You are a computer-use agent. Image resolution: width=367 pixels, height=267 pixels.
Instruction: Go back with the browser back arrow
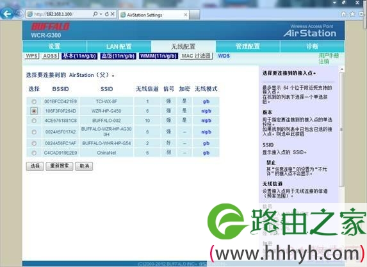(7, 14)
